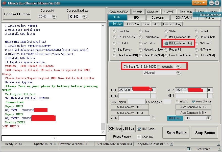Image resolution: width=222 pixels, height=152 pixels.
Task: Click the Connect Button
Action: coord(17,14)
